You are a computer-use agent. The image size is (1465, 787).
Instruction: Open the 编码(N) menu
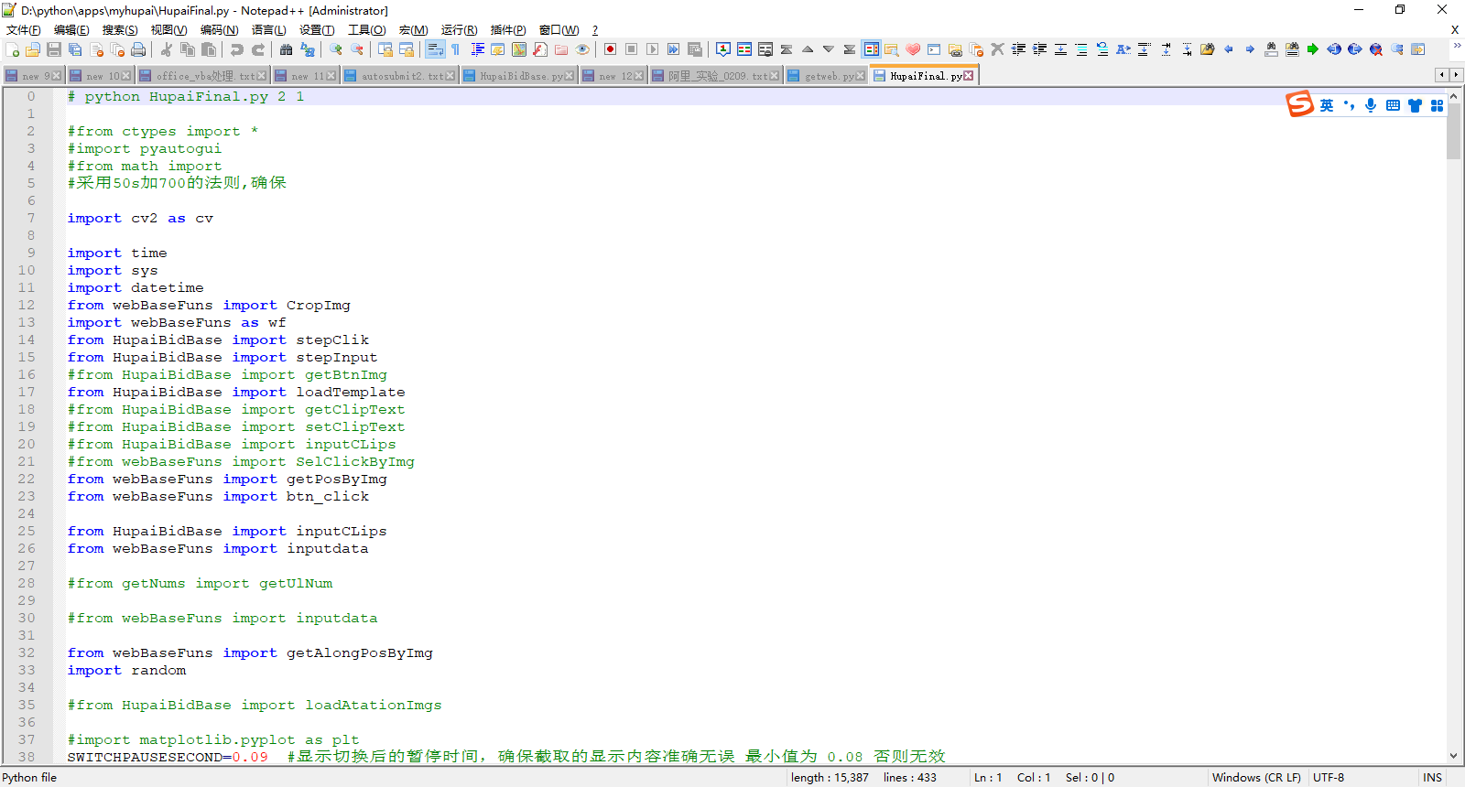tap(219, 30)
